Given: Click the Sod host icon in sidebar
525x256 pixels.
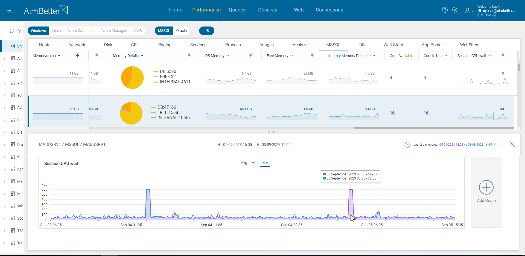Looking at the screenshot, I should (x=13, y=218).
